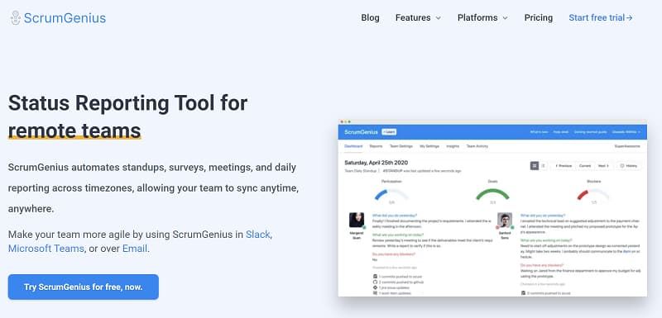Click the green Goals gauge
This screenshot has height=318, width=662.
pyautogui.click(x=492, y=194)
